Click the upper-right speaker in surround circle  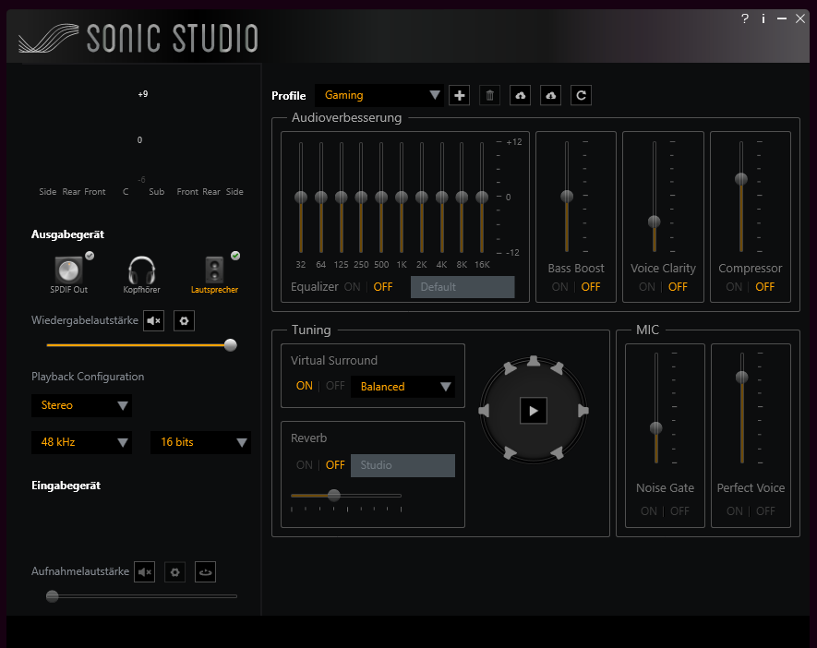click(x=557, y=368)
